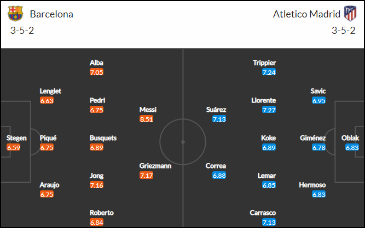
Task: Click player name Carrasco
Action: (x=263, y=213)
